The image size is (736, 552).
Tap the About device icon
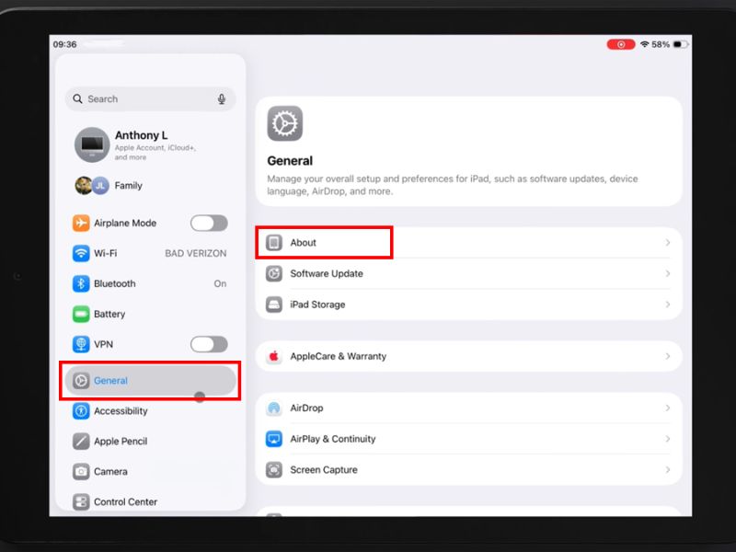coord(274,243)
